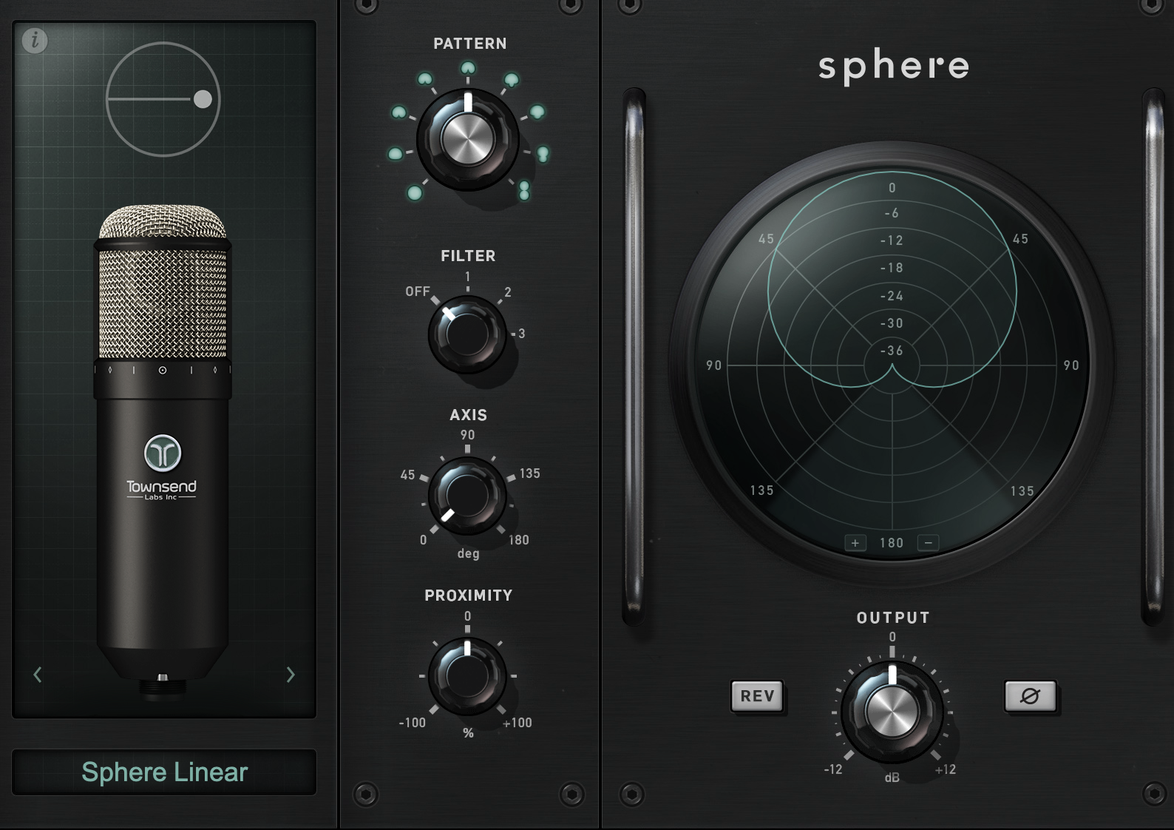Open the Sphere Linear mic model selector

point(164,772)
